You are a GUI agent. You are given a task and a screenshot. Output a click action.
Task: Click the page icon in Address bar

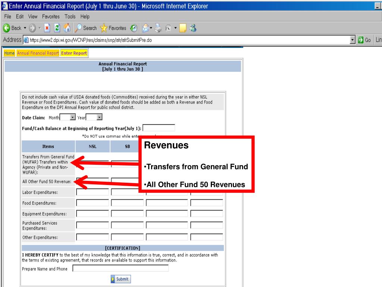[26, 40]
